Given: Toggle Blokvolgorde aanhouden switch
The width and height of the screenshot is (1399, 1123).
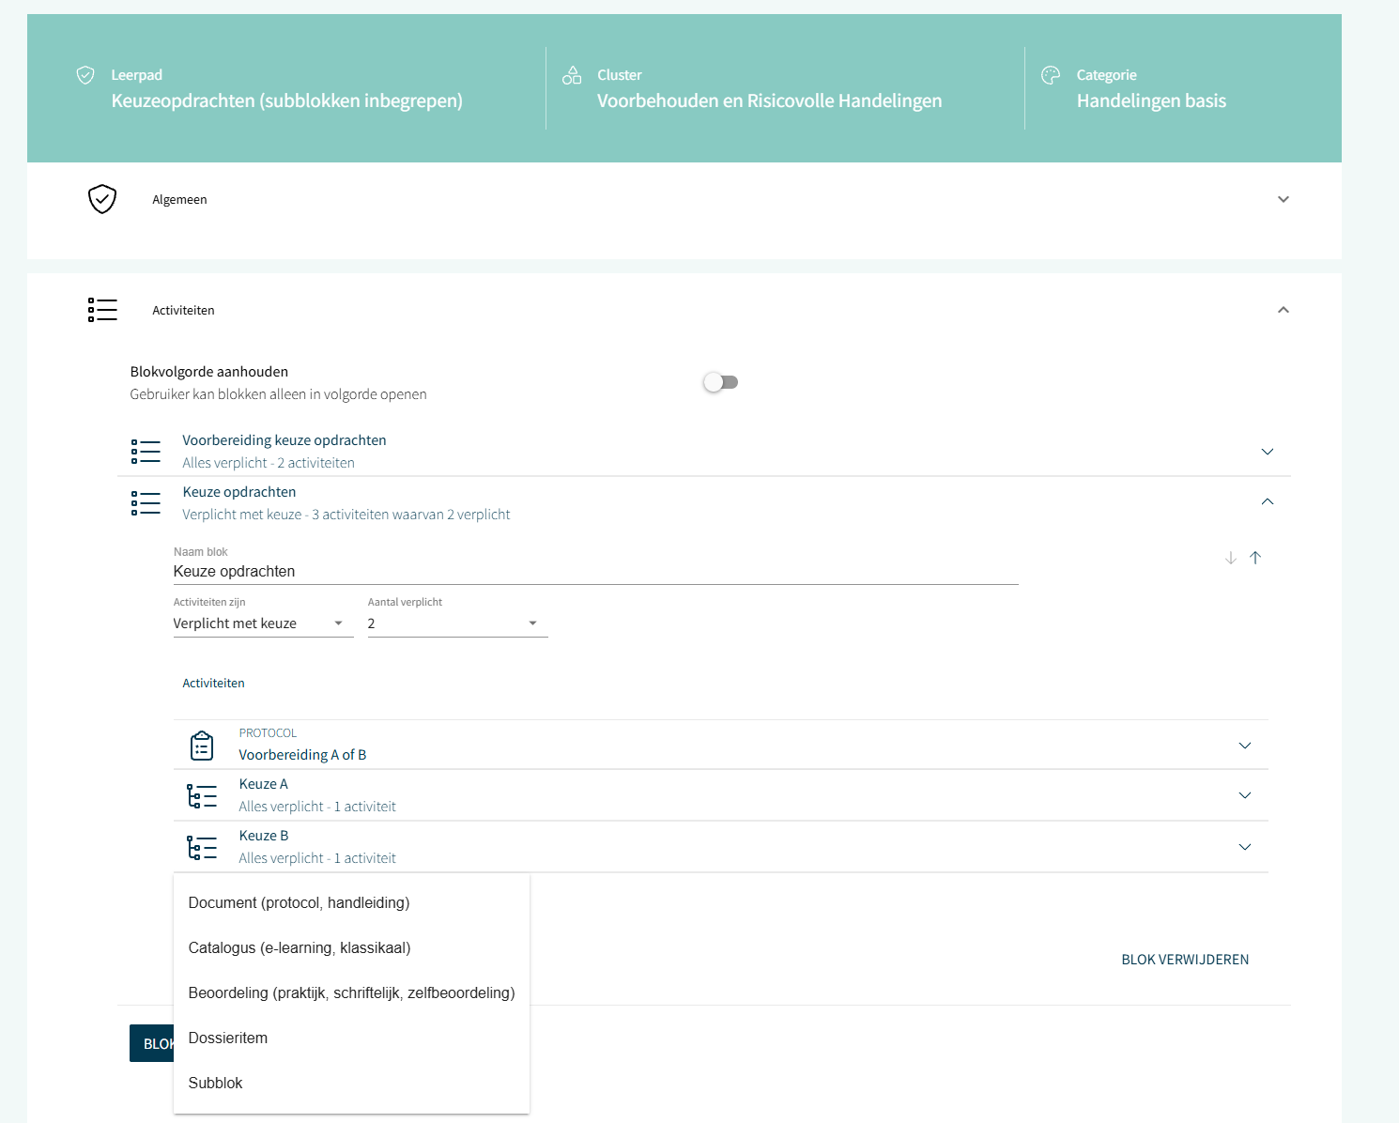Looking at the screenshot, I should [721, 382].
